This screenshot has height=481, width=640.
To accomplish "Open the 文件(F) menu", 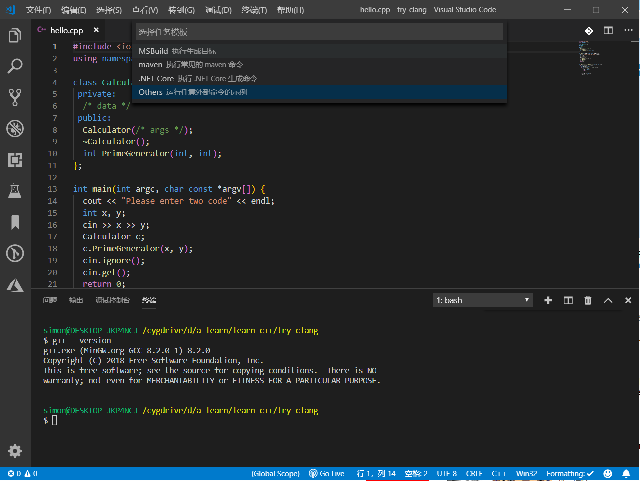I will coord(39,10).
